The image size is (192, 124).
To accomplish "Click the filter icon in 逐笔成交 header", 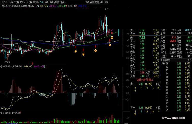I will tap(189, 60).
